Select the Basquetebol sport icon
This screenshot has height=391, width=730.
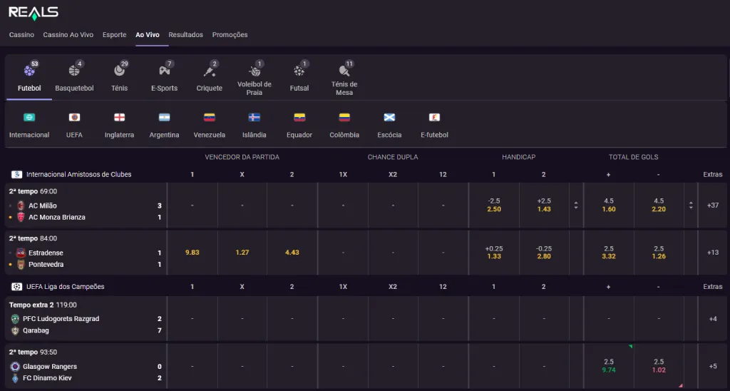coord(74,71)
